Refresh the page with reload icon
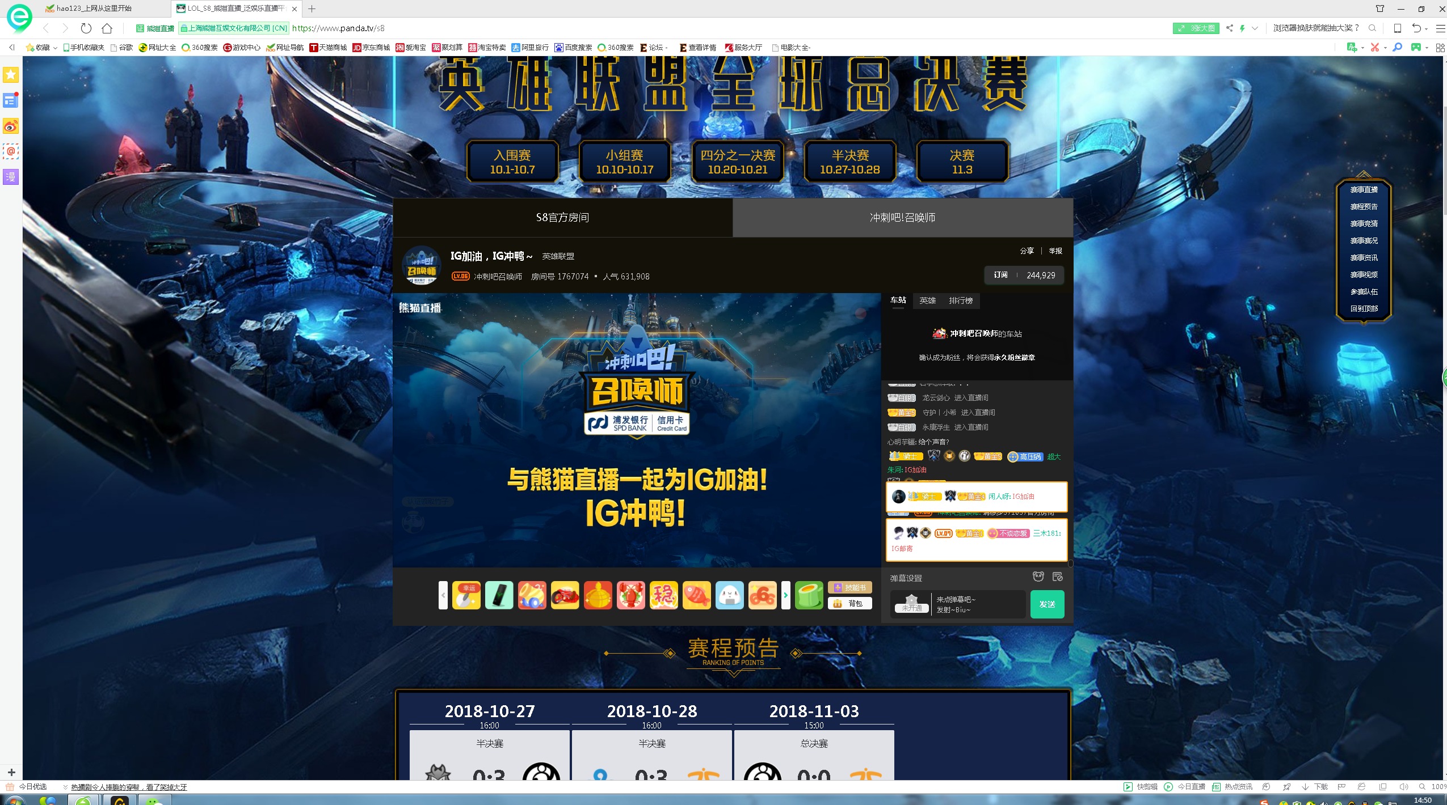The width and height of the screenshot is (1447, 805). click(x=86, y=28)
